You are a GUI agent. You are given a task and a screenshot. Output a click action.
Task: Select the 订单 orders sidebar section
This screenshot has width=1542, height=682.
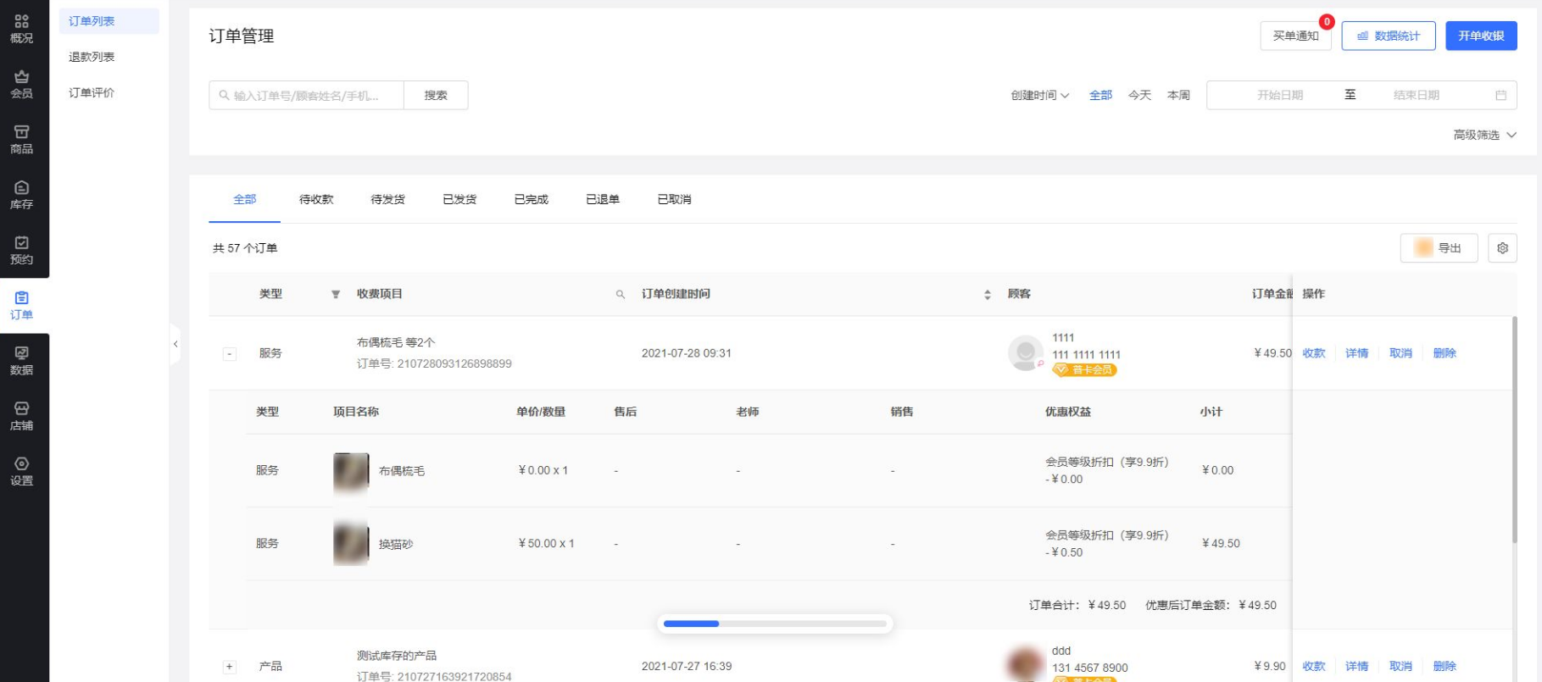pyautogui.click(x=22, y=306)
